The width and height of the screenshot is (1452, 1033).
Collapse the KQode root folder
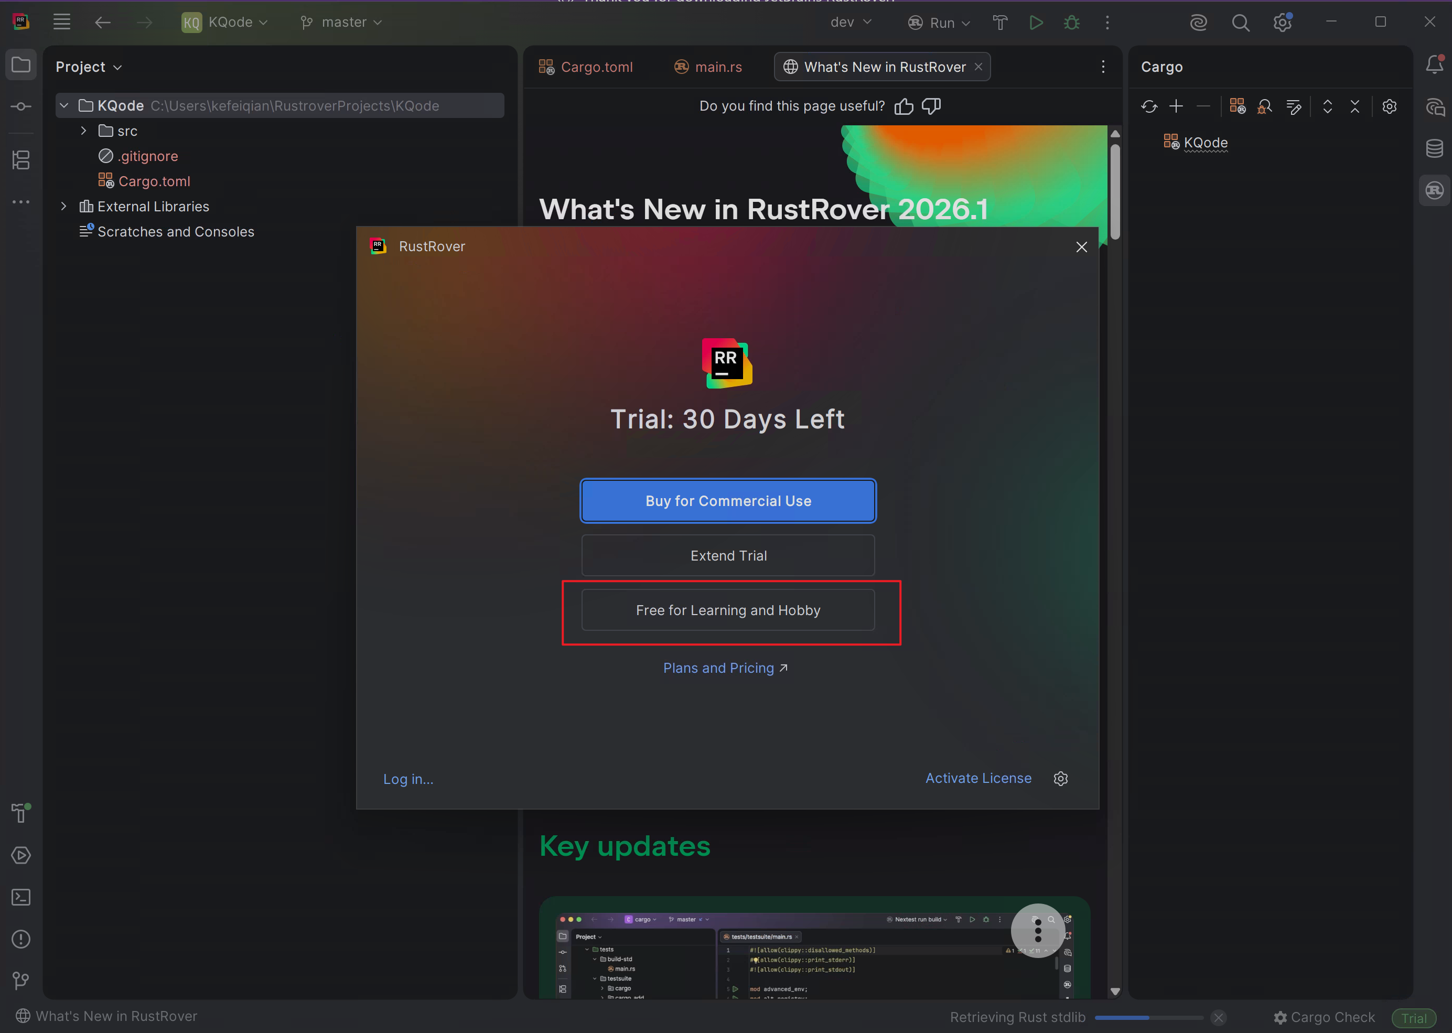point(63,105)
